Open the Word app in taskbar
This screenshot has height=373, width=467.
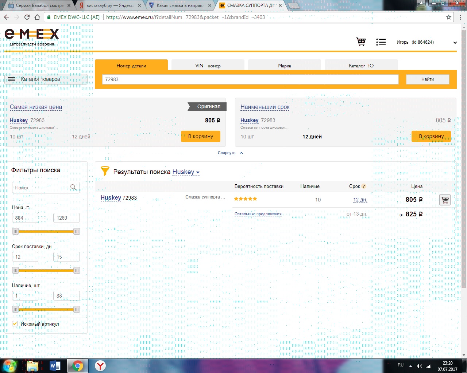(55, 366)
